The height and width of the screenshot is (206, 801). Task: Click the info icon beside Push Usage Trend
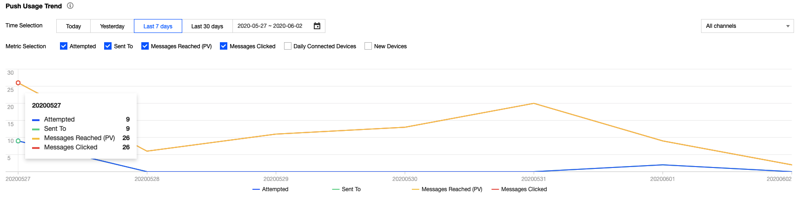70,6
